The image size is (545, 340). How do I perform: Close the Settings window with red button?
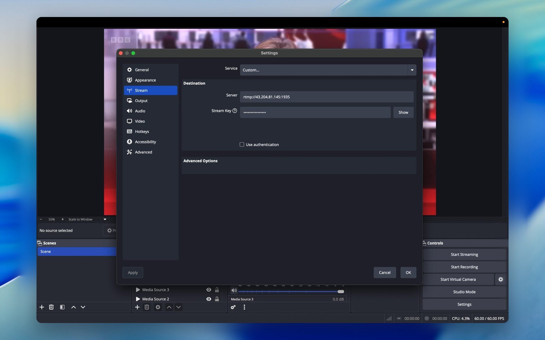[121, 53]
